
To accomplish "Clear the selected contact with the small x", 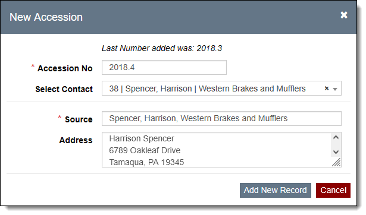I will (x=327, y=88).
